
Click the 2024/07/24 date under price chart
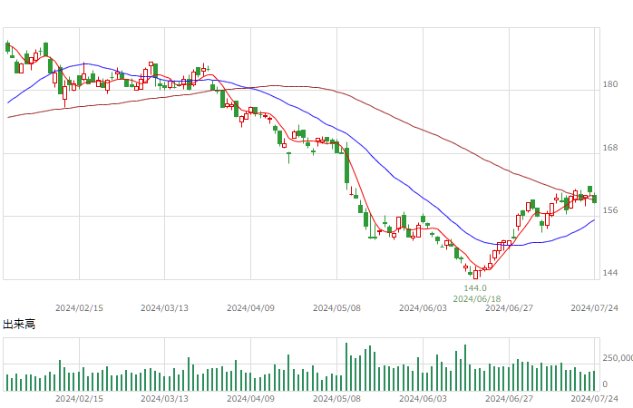pos(594,308)
